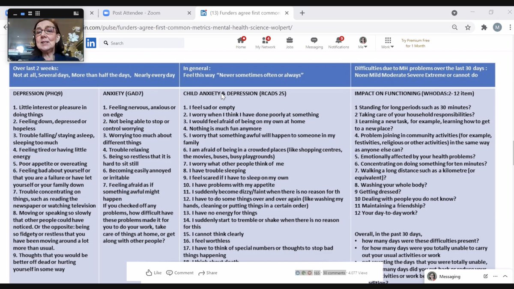This screenshot has height=289, width=514.
Task: Open a new browser tab
Action: coord(302,13)
